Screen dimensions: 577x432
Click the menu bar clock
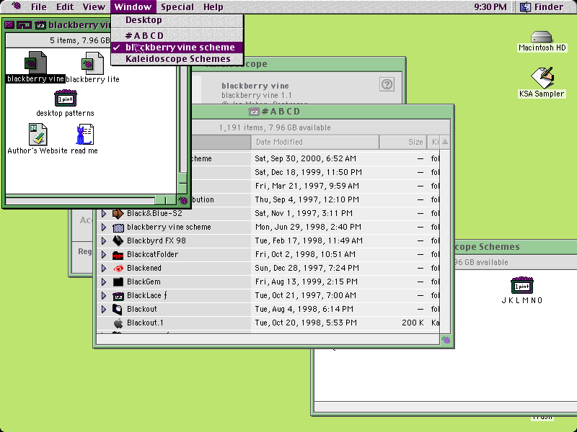point(490,6)
